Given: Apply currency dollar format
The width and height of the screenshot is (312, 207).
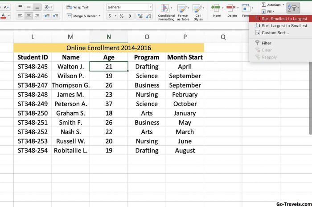Looking at the screenshot, I should (x=110, y=16).
